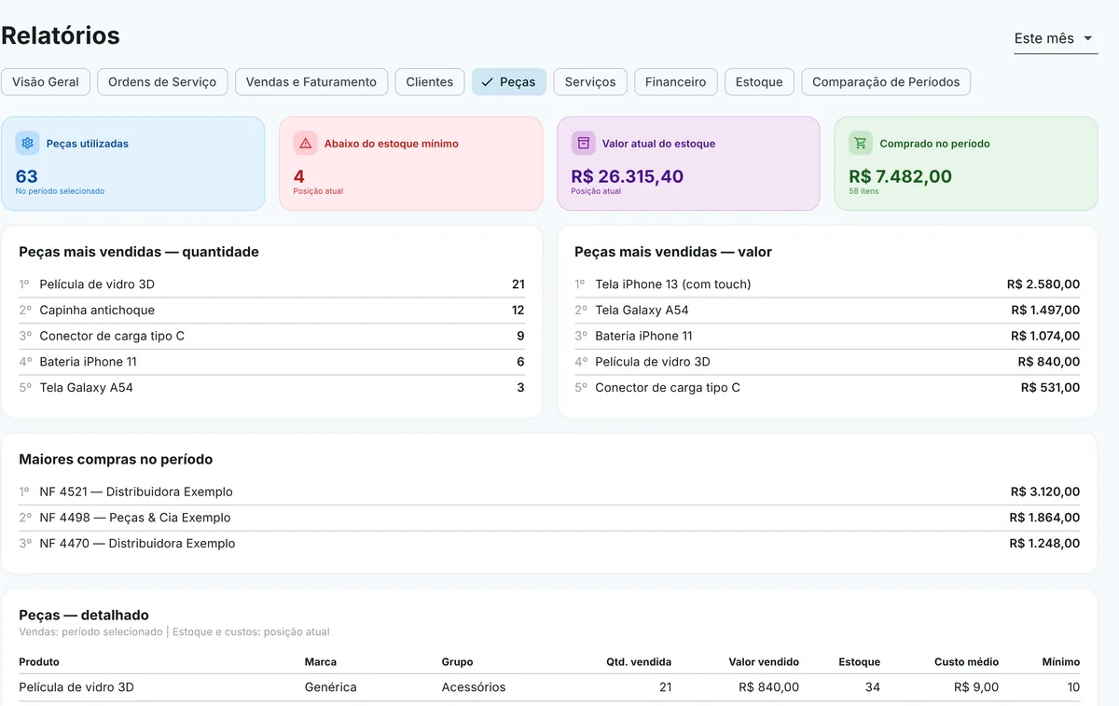
Task: Switch to the Financeiro tab
Action: click(x=676, y=82)
